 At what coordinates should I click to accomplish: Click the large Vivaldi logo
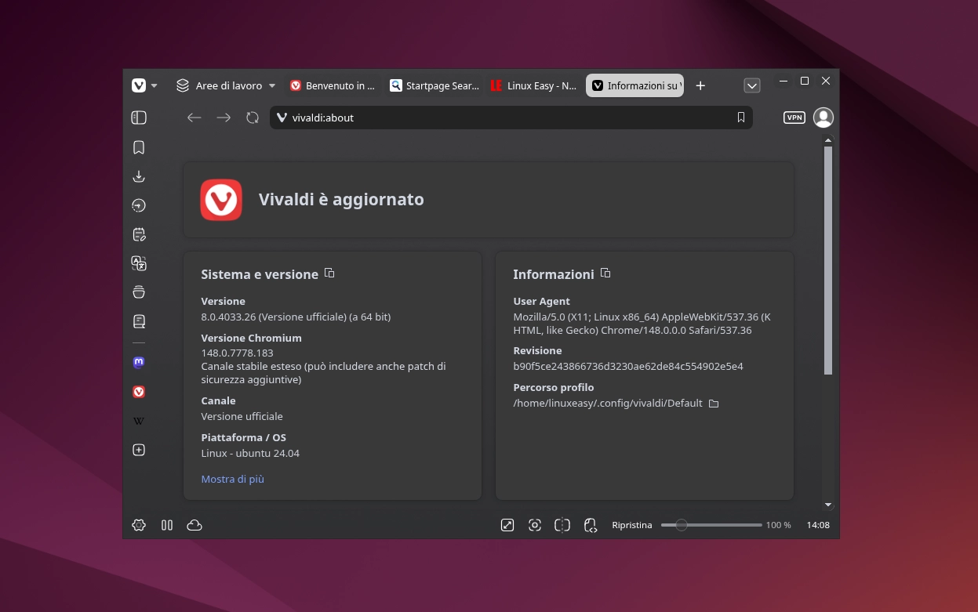tap(221, 200)
